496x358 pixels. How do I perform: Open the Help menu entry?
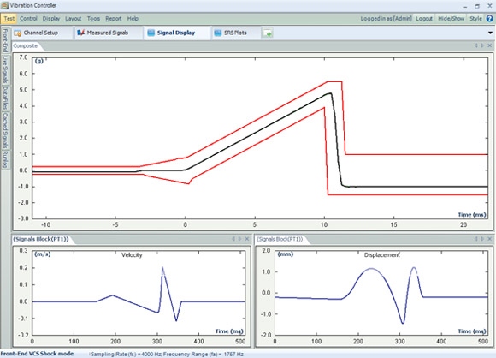click(x=133, y=19)
